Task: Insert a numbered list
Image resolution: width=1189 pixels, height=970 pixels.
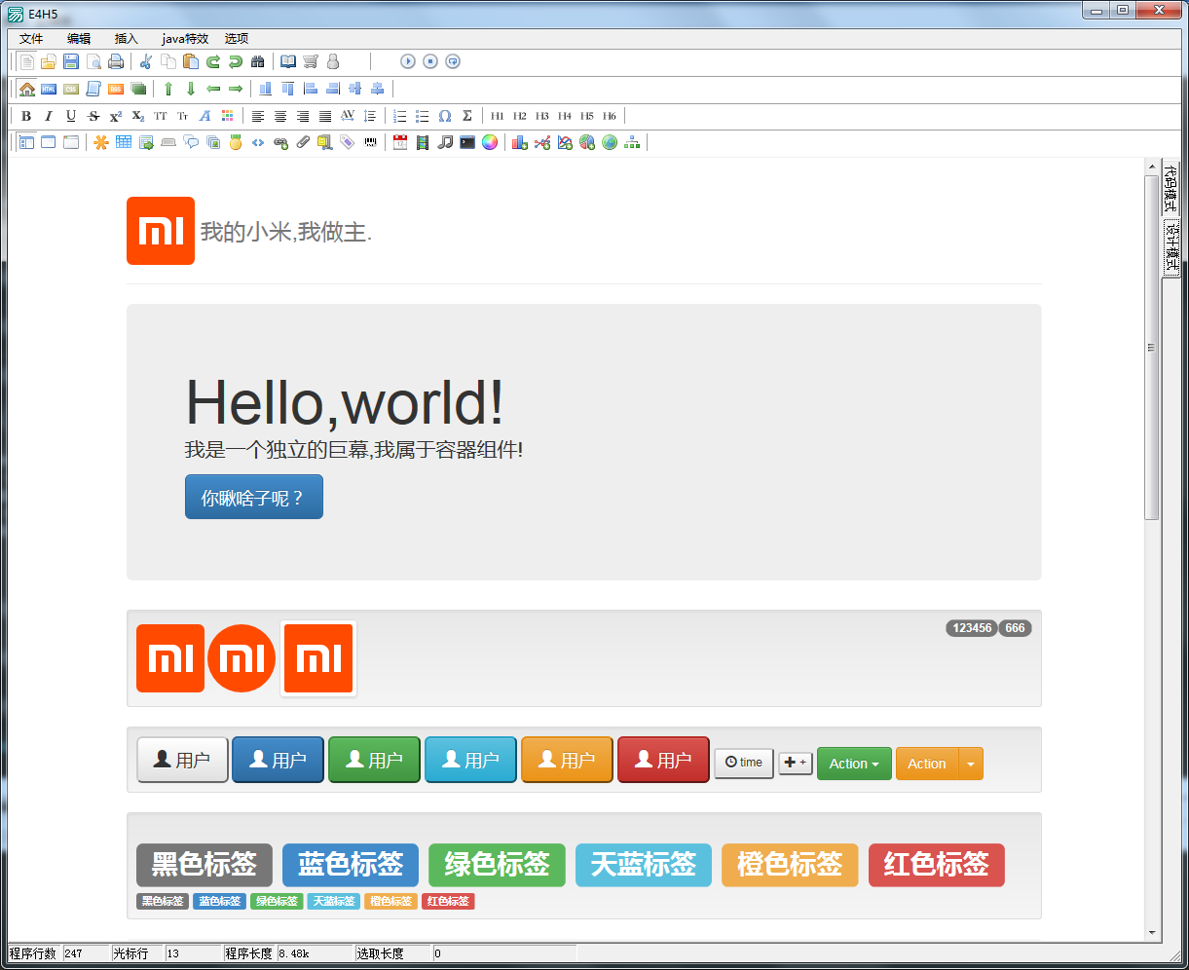Action: (x=400, y=116)
